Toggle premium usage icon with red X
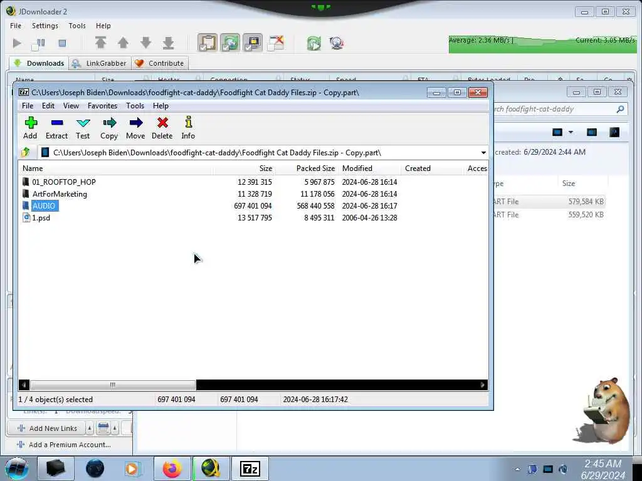Screen dimensions: 642x481 (x=276, y=43)
